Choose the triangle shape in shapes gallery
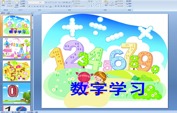This screenshot has width=177, height=113. tap(91, 4)
